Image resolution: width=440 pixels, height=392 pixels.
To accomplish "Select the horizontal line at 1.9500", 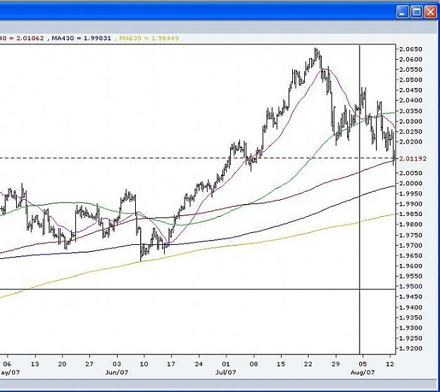I will click(196, 289).
